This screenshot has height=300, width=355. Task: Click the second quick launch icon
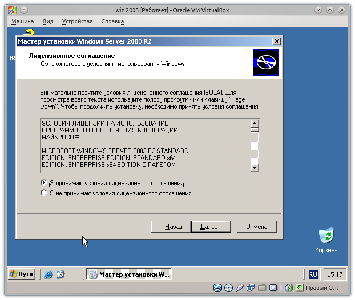(x=60, y=274)
